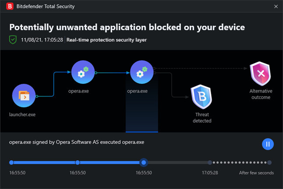Select the first opera.exe process node
This screenshot has width=283, height=189.
[x=83, y=72]
